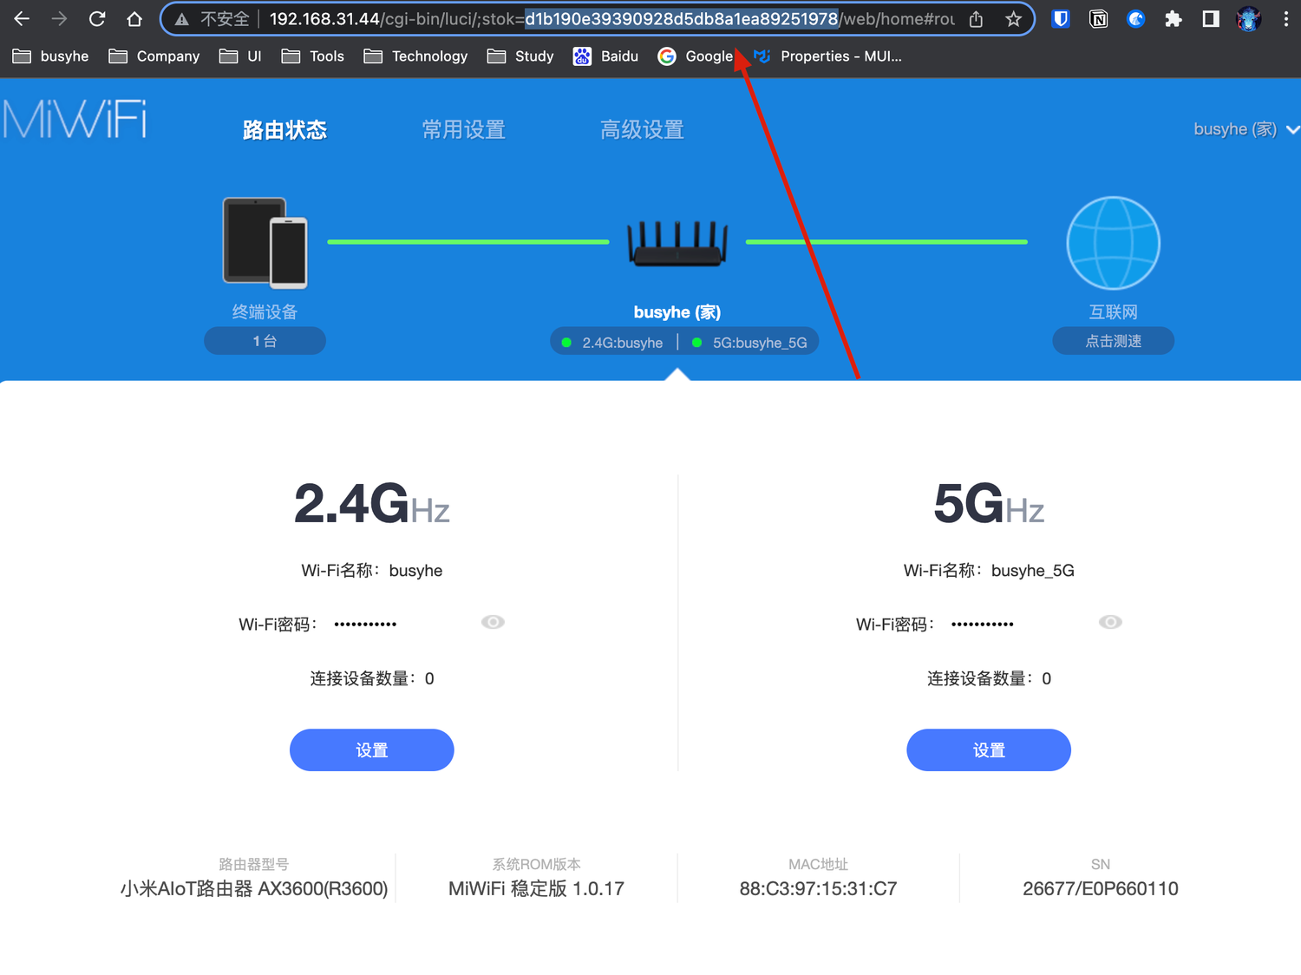Viewport: 1301px width, 975px height.
Task: Open the Notion web clipper extension
Action: tap(1098, 19)
